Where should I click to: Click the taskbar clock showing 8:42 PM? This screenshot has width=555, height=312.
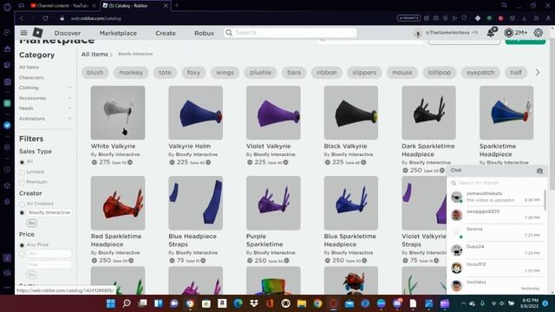530,303
